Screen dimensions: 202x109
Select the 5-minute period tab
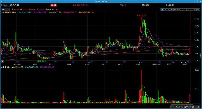(x=188, y=10)
